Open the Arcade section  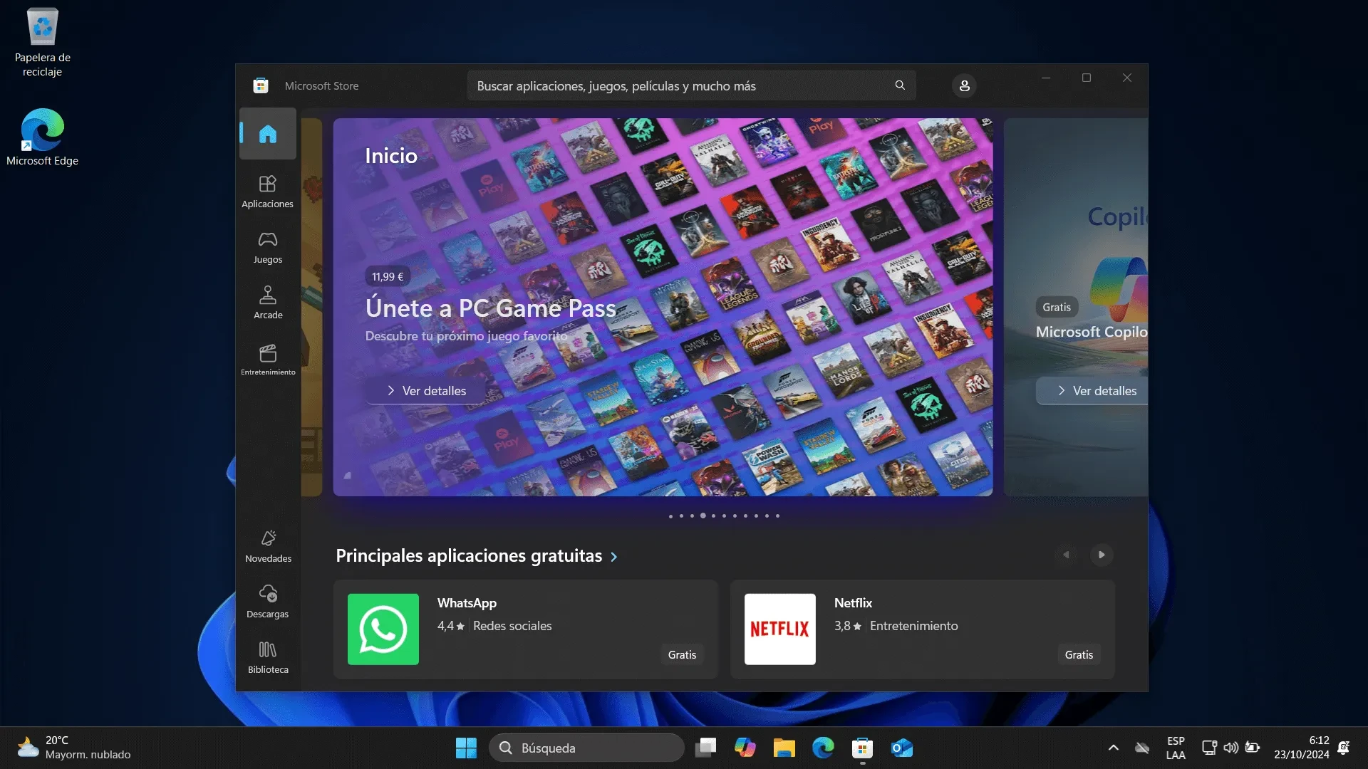[268, 303]
